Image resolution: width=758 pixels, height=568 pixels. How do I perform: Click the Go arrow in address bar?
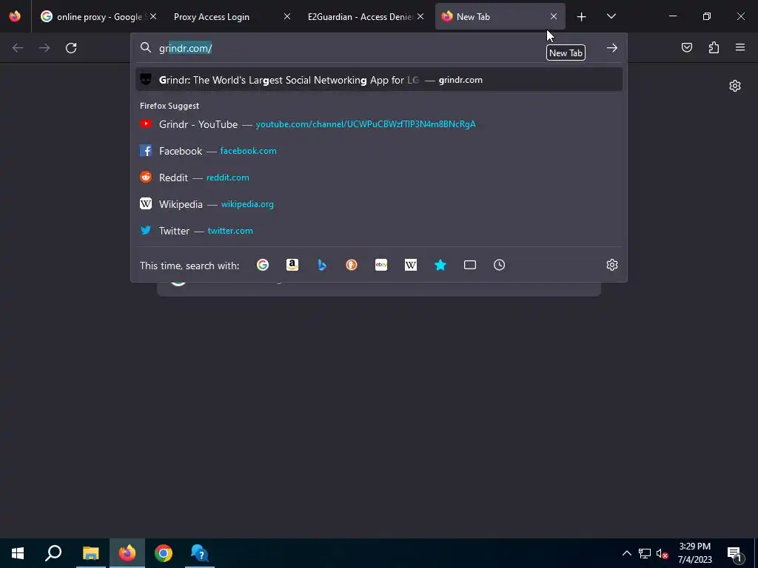click(x=612, y=48)
